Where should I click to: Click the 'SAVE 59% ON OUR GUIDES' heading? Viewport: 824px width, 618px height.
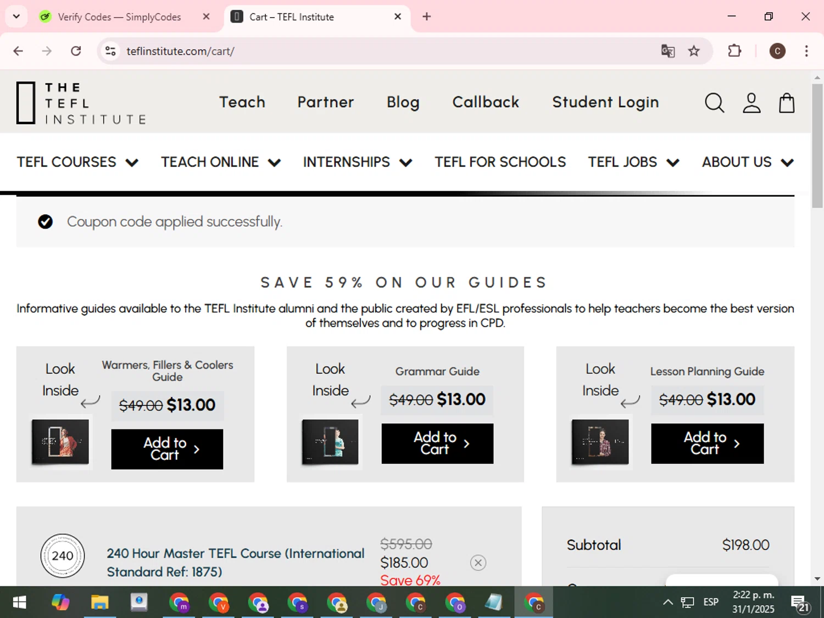click(404, 282)
